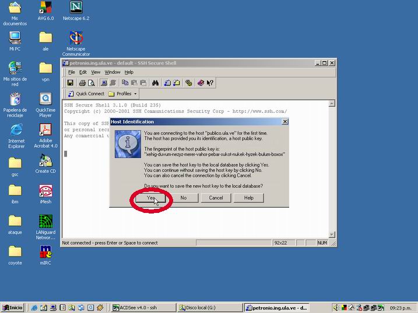Image resolution: width=418 pixels, height=313 pixels.
Task: Select the coyote folder on desktop
Action: click(x=15, y=255)
